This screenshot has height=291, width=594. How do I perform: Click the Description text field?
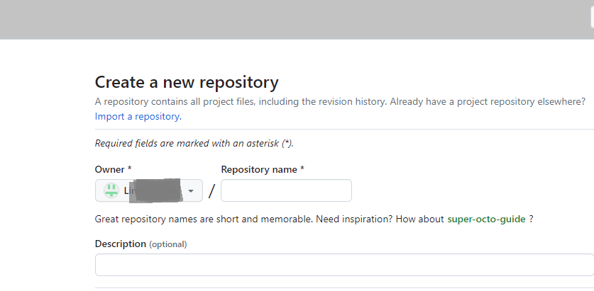pyautogui.click(x=344, y=265)
